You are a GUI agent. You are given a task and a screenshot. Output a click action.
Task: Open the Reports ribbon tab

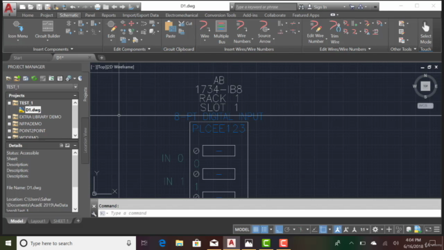108,15
